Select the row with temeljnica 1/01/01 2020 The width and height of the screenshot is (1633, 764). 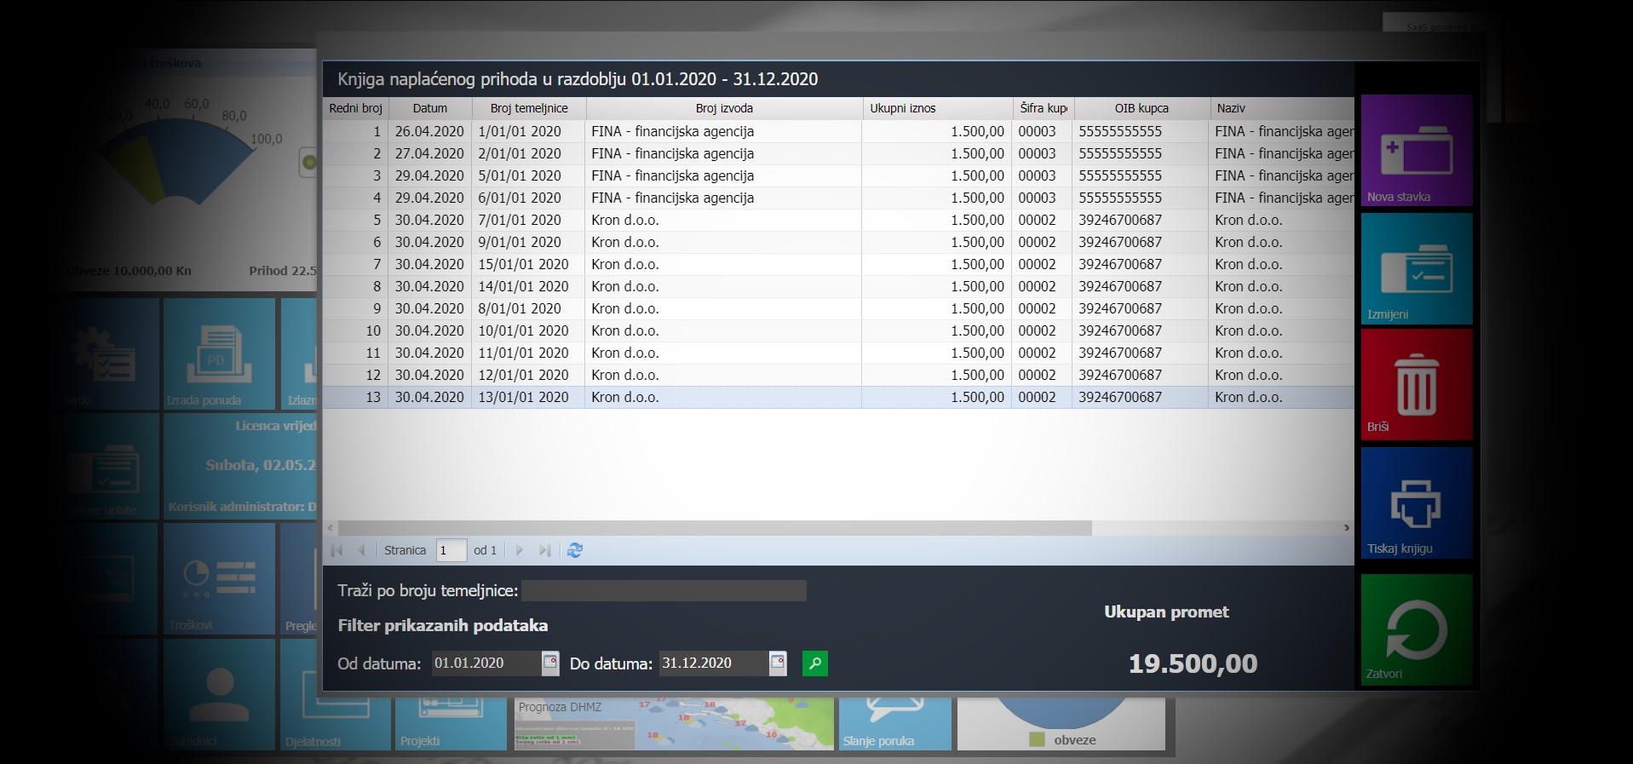838,131
